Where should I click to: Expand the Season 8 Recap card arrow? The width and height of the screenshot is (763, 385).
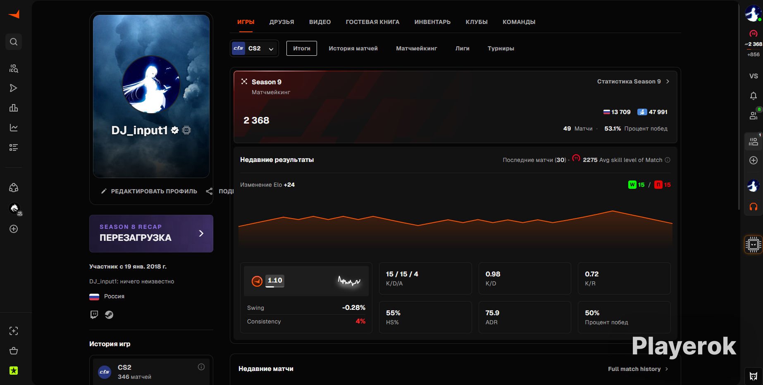pos(201,233)
